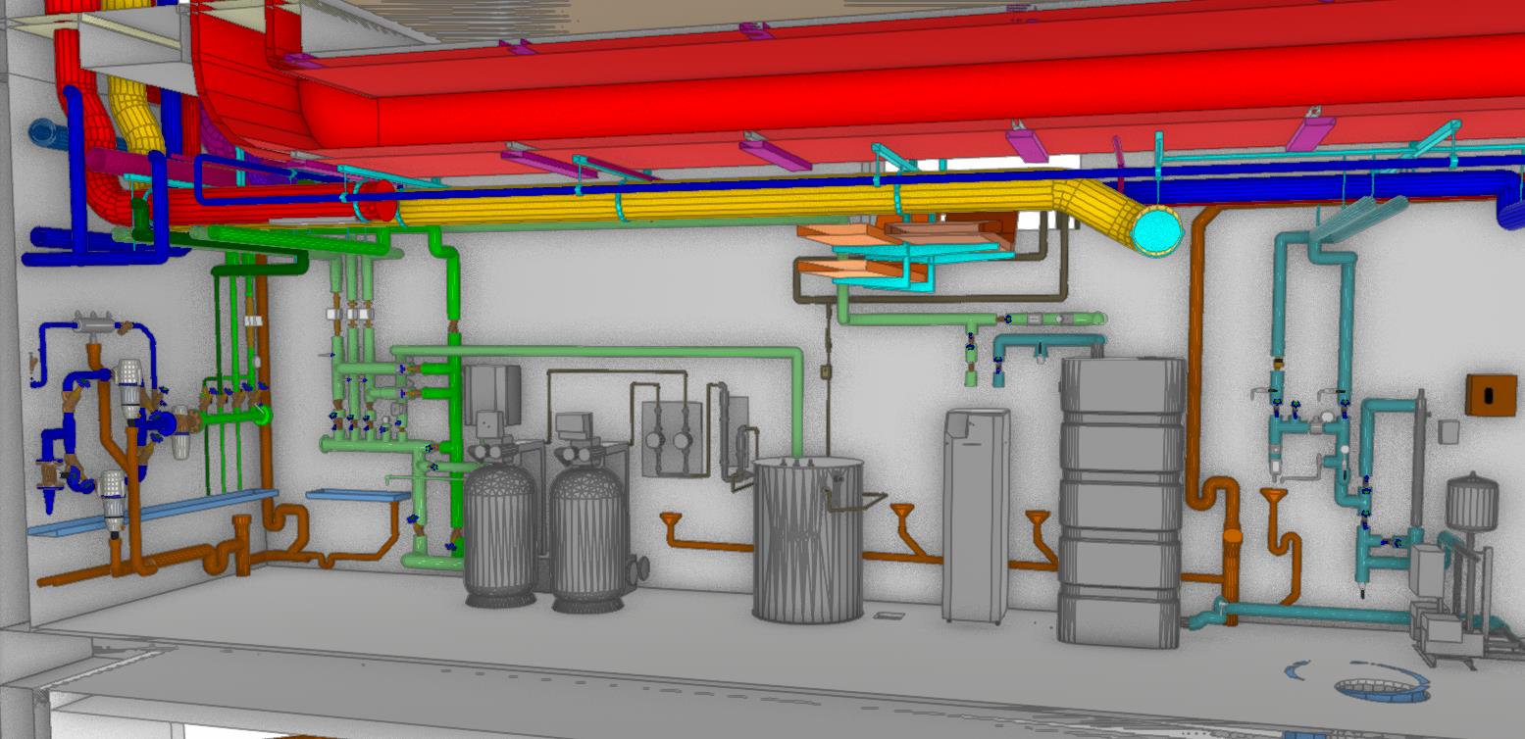Select the left dark gray filter vessel

pos(499,534)
